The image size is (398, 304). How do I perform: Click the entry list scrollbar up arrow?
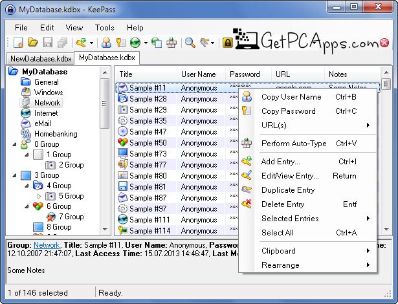coord(386,73)
